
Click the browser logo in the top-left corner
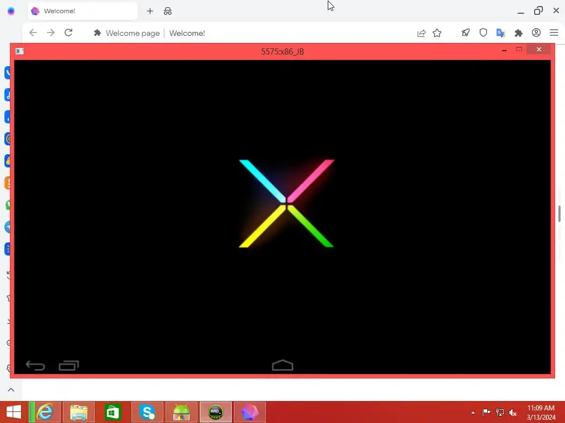pos(11,11)
